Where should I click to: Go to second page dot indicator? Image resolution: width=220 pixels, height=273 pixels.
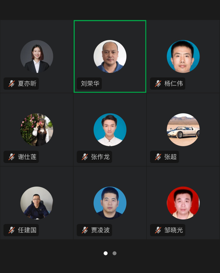pyautogui.click(x=115, y=253)
